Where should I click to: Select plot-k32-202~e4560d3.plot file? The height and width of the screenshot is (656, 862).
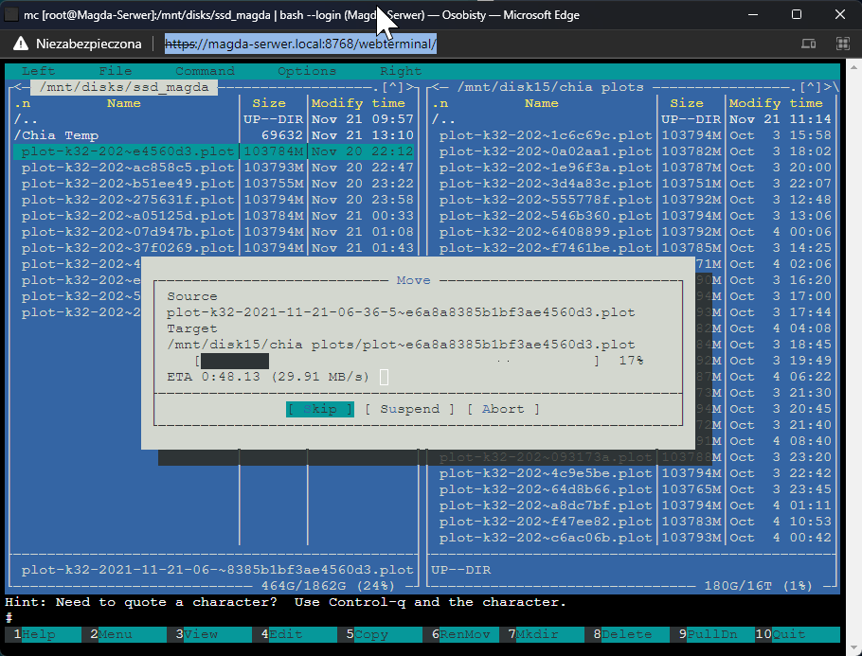click(213, 151)
